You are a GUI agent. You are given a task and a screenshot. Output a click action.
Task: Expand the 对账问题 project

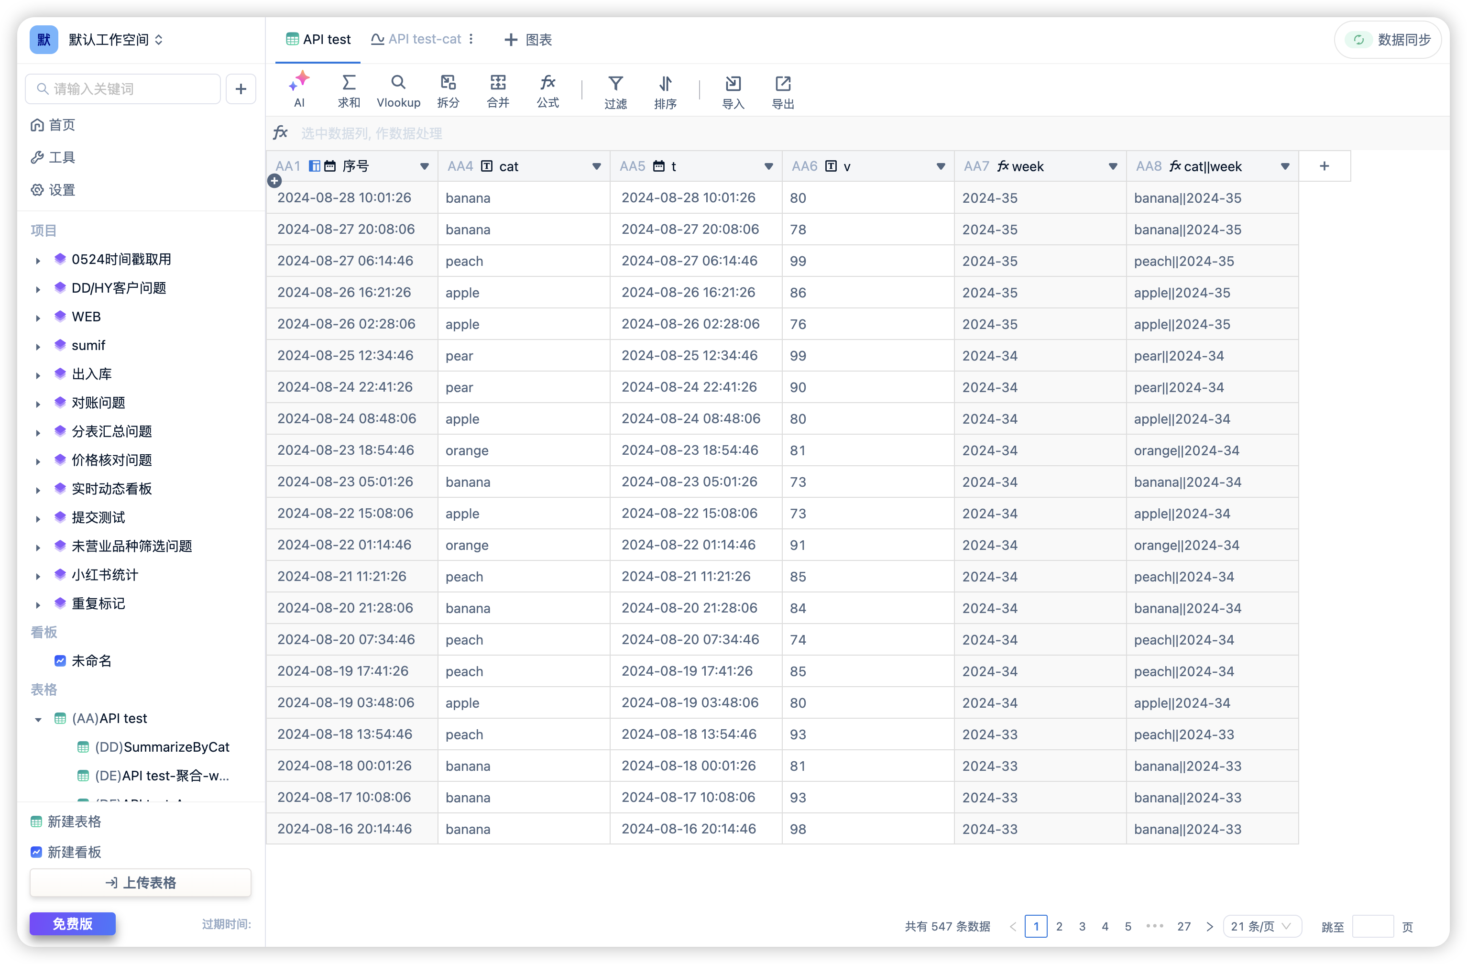38,405
